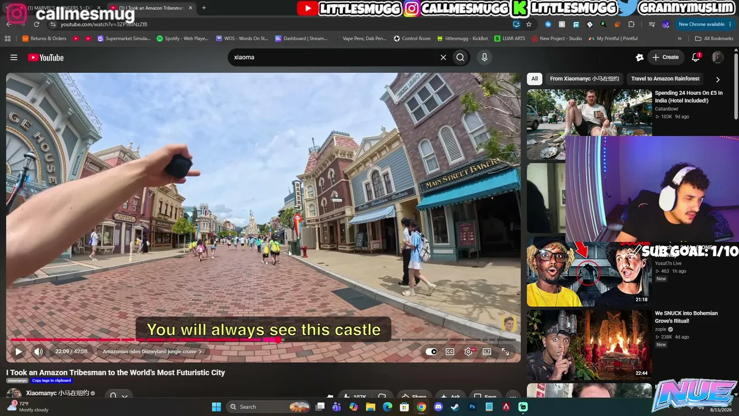
Task: Open Steam from the taskbar
Action: pyautogui.click(x=455, y=407)
